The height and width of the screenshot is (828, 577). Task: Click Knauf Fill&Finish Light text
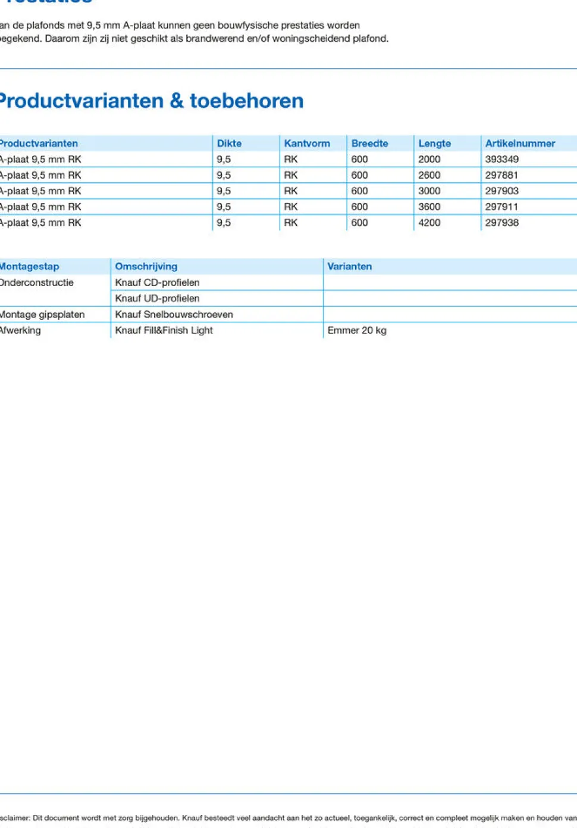click(164, 330)
